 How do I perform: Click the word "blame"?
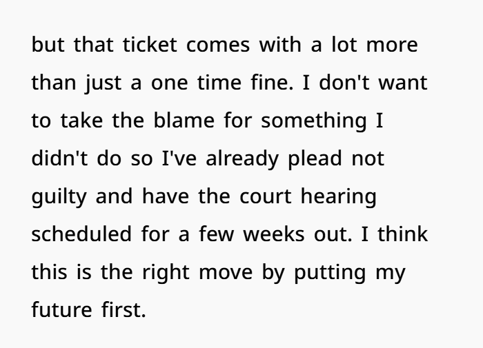tap(184, 120)
